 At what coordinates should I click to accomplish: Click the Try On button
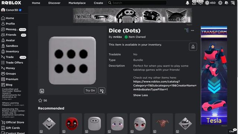(x=90, y=90)
